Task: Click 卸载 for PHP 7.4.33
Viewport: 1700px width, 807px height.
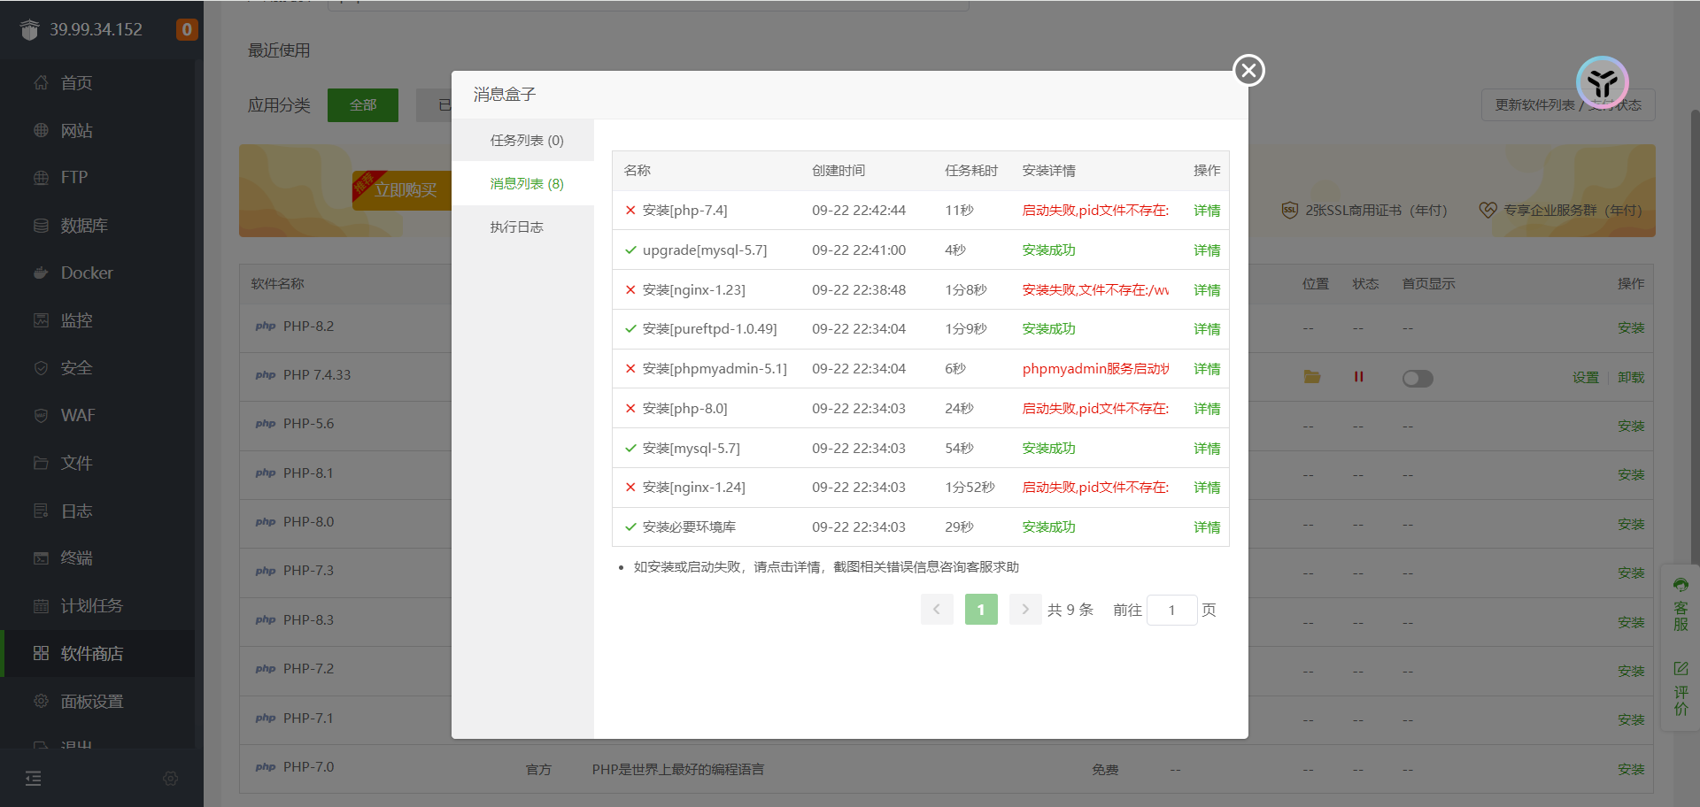Action: (1631, 378)
